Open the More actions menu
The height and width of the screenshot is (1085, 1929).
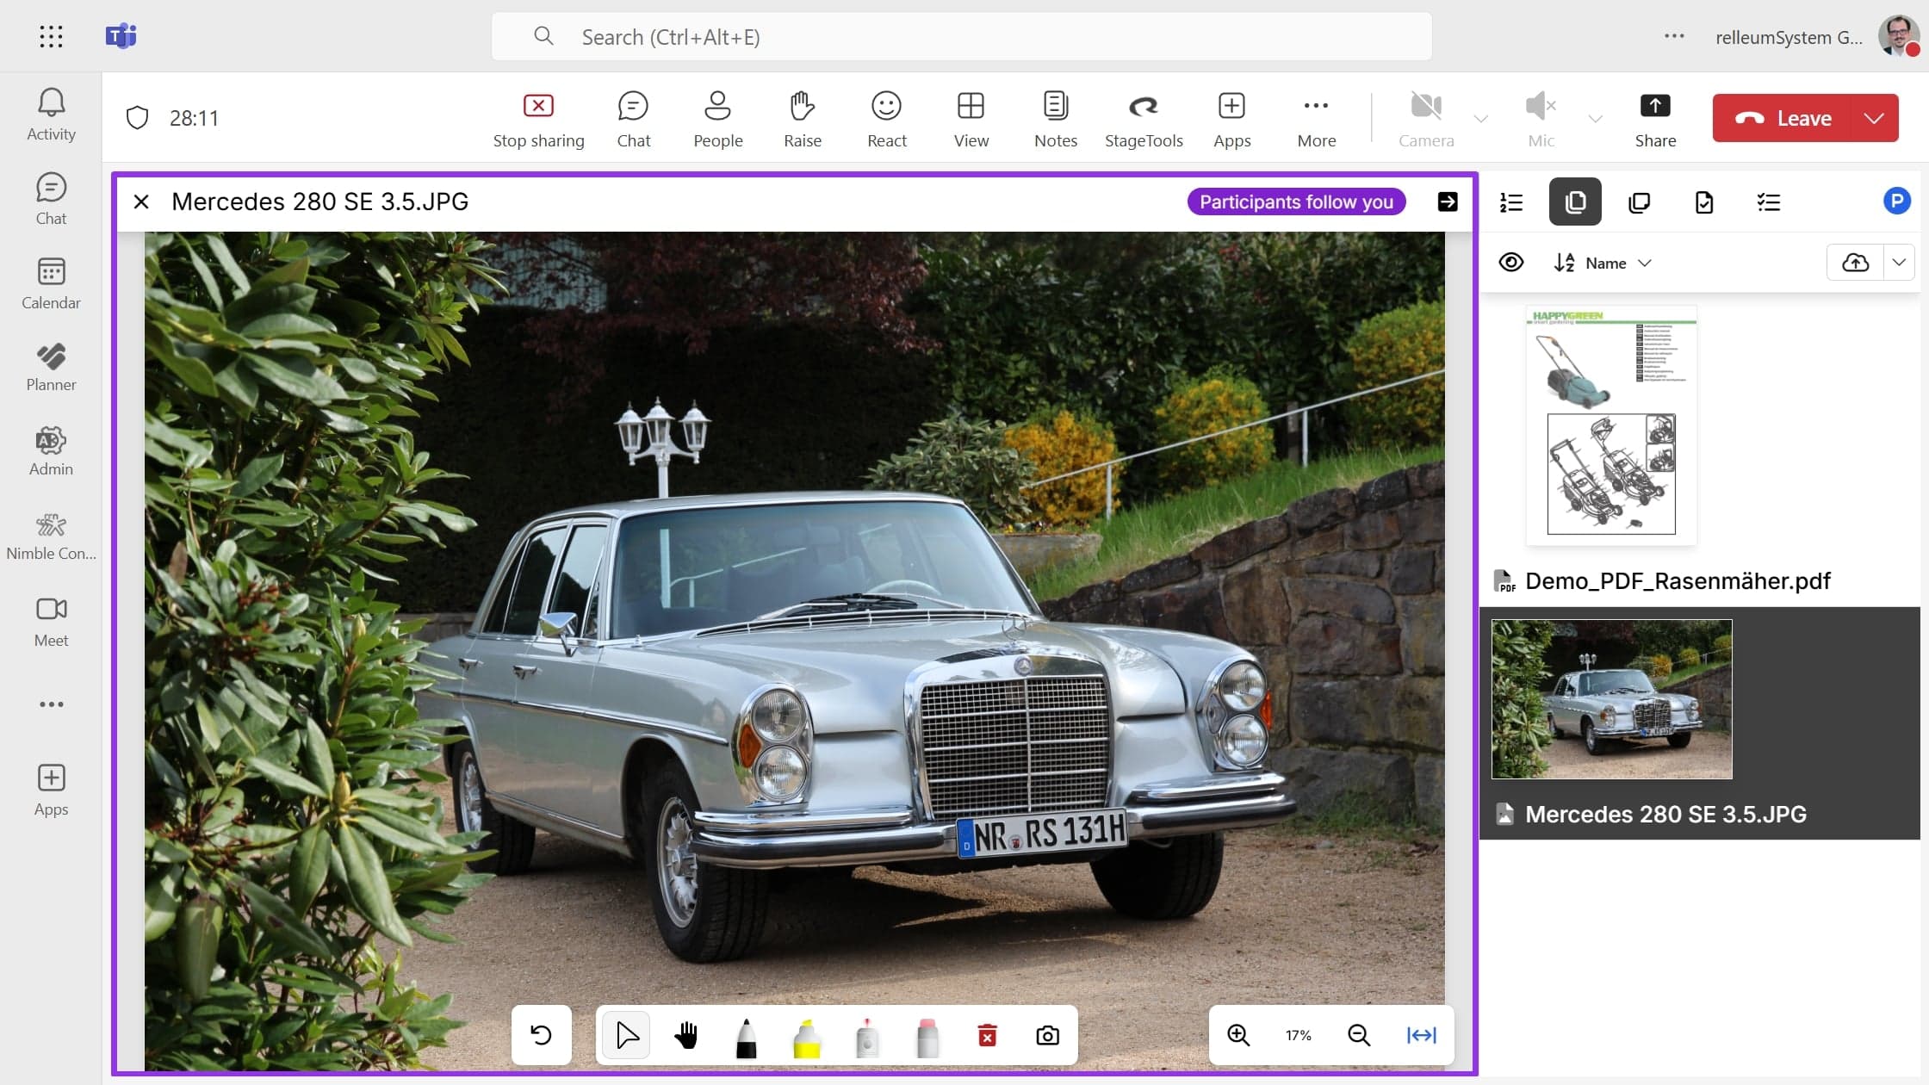point(1316,119)
